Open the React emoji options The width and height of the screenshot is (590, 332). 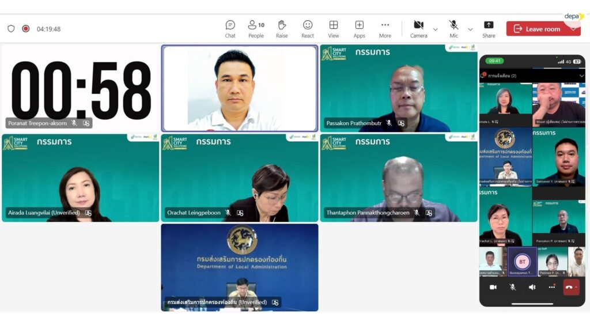308,29
